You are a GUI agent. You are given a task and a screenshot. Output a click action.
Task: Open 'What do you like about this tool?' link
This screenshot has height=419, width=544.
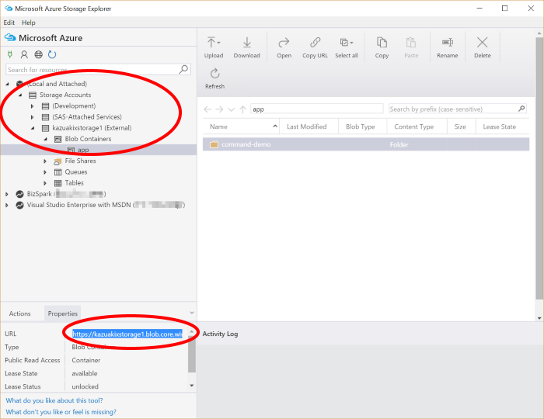tap(54, 400)
